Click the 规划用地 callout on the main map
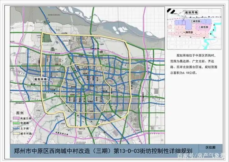 pos(41,79)
